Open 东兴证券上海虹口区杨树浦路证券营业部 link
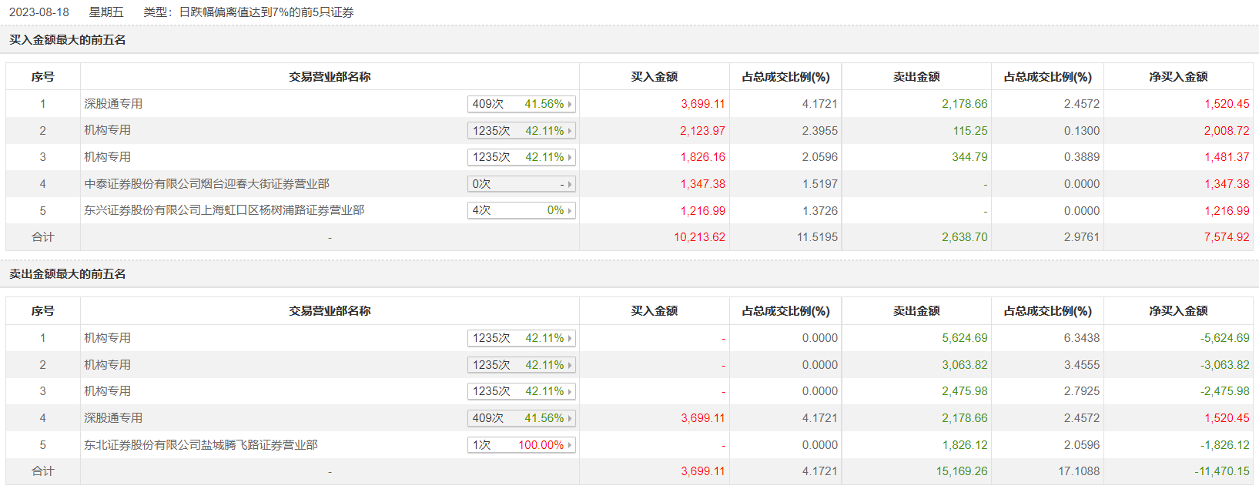1259x489 pixels. pos(224,210)
